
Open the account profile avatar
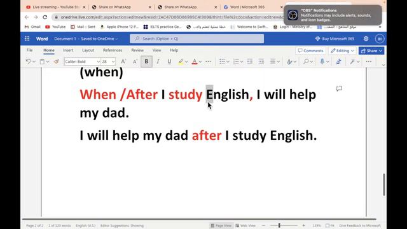380,39
